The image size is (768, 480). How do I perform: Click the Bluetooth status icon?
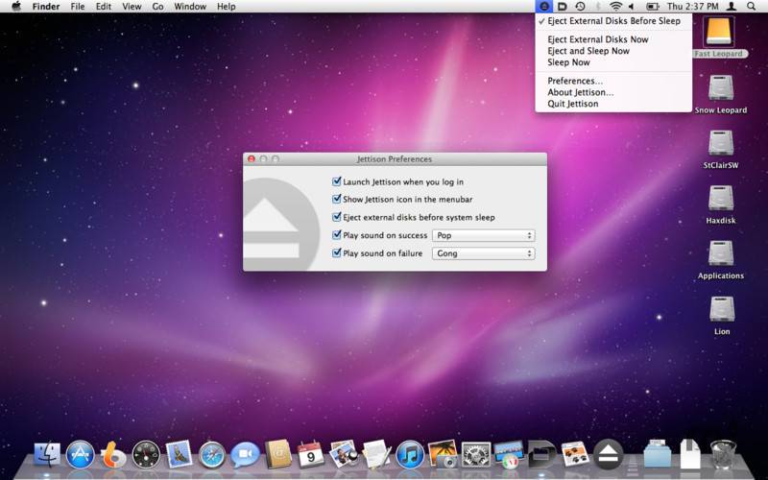pyautogui.click(x=598, y=7)
